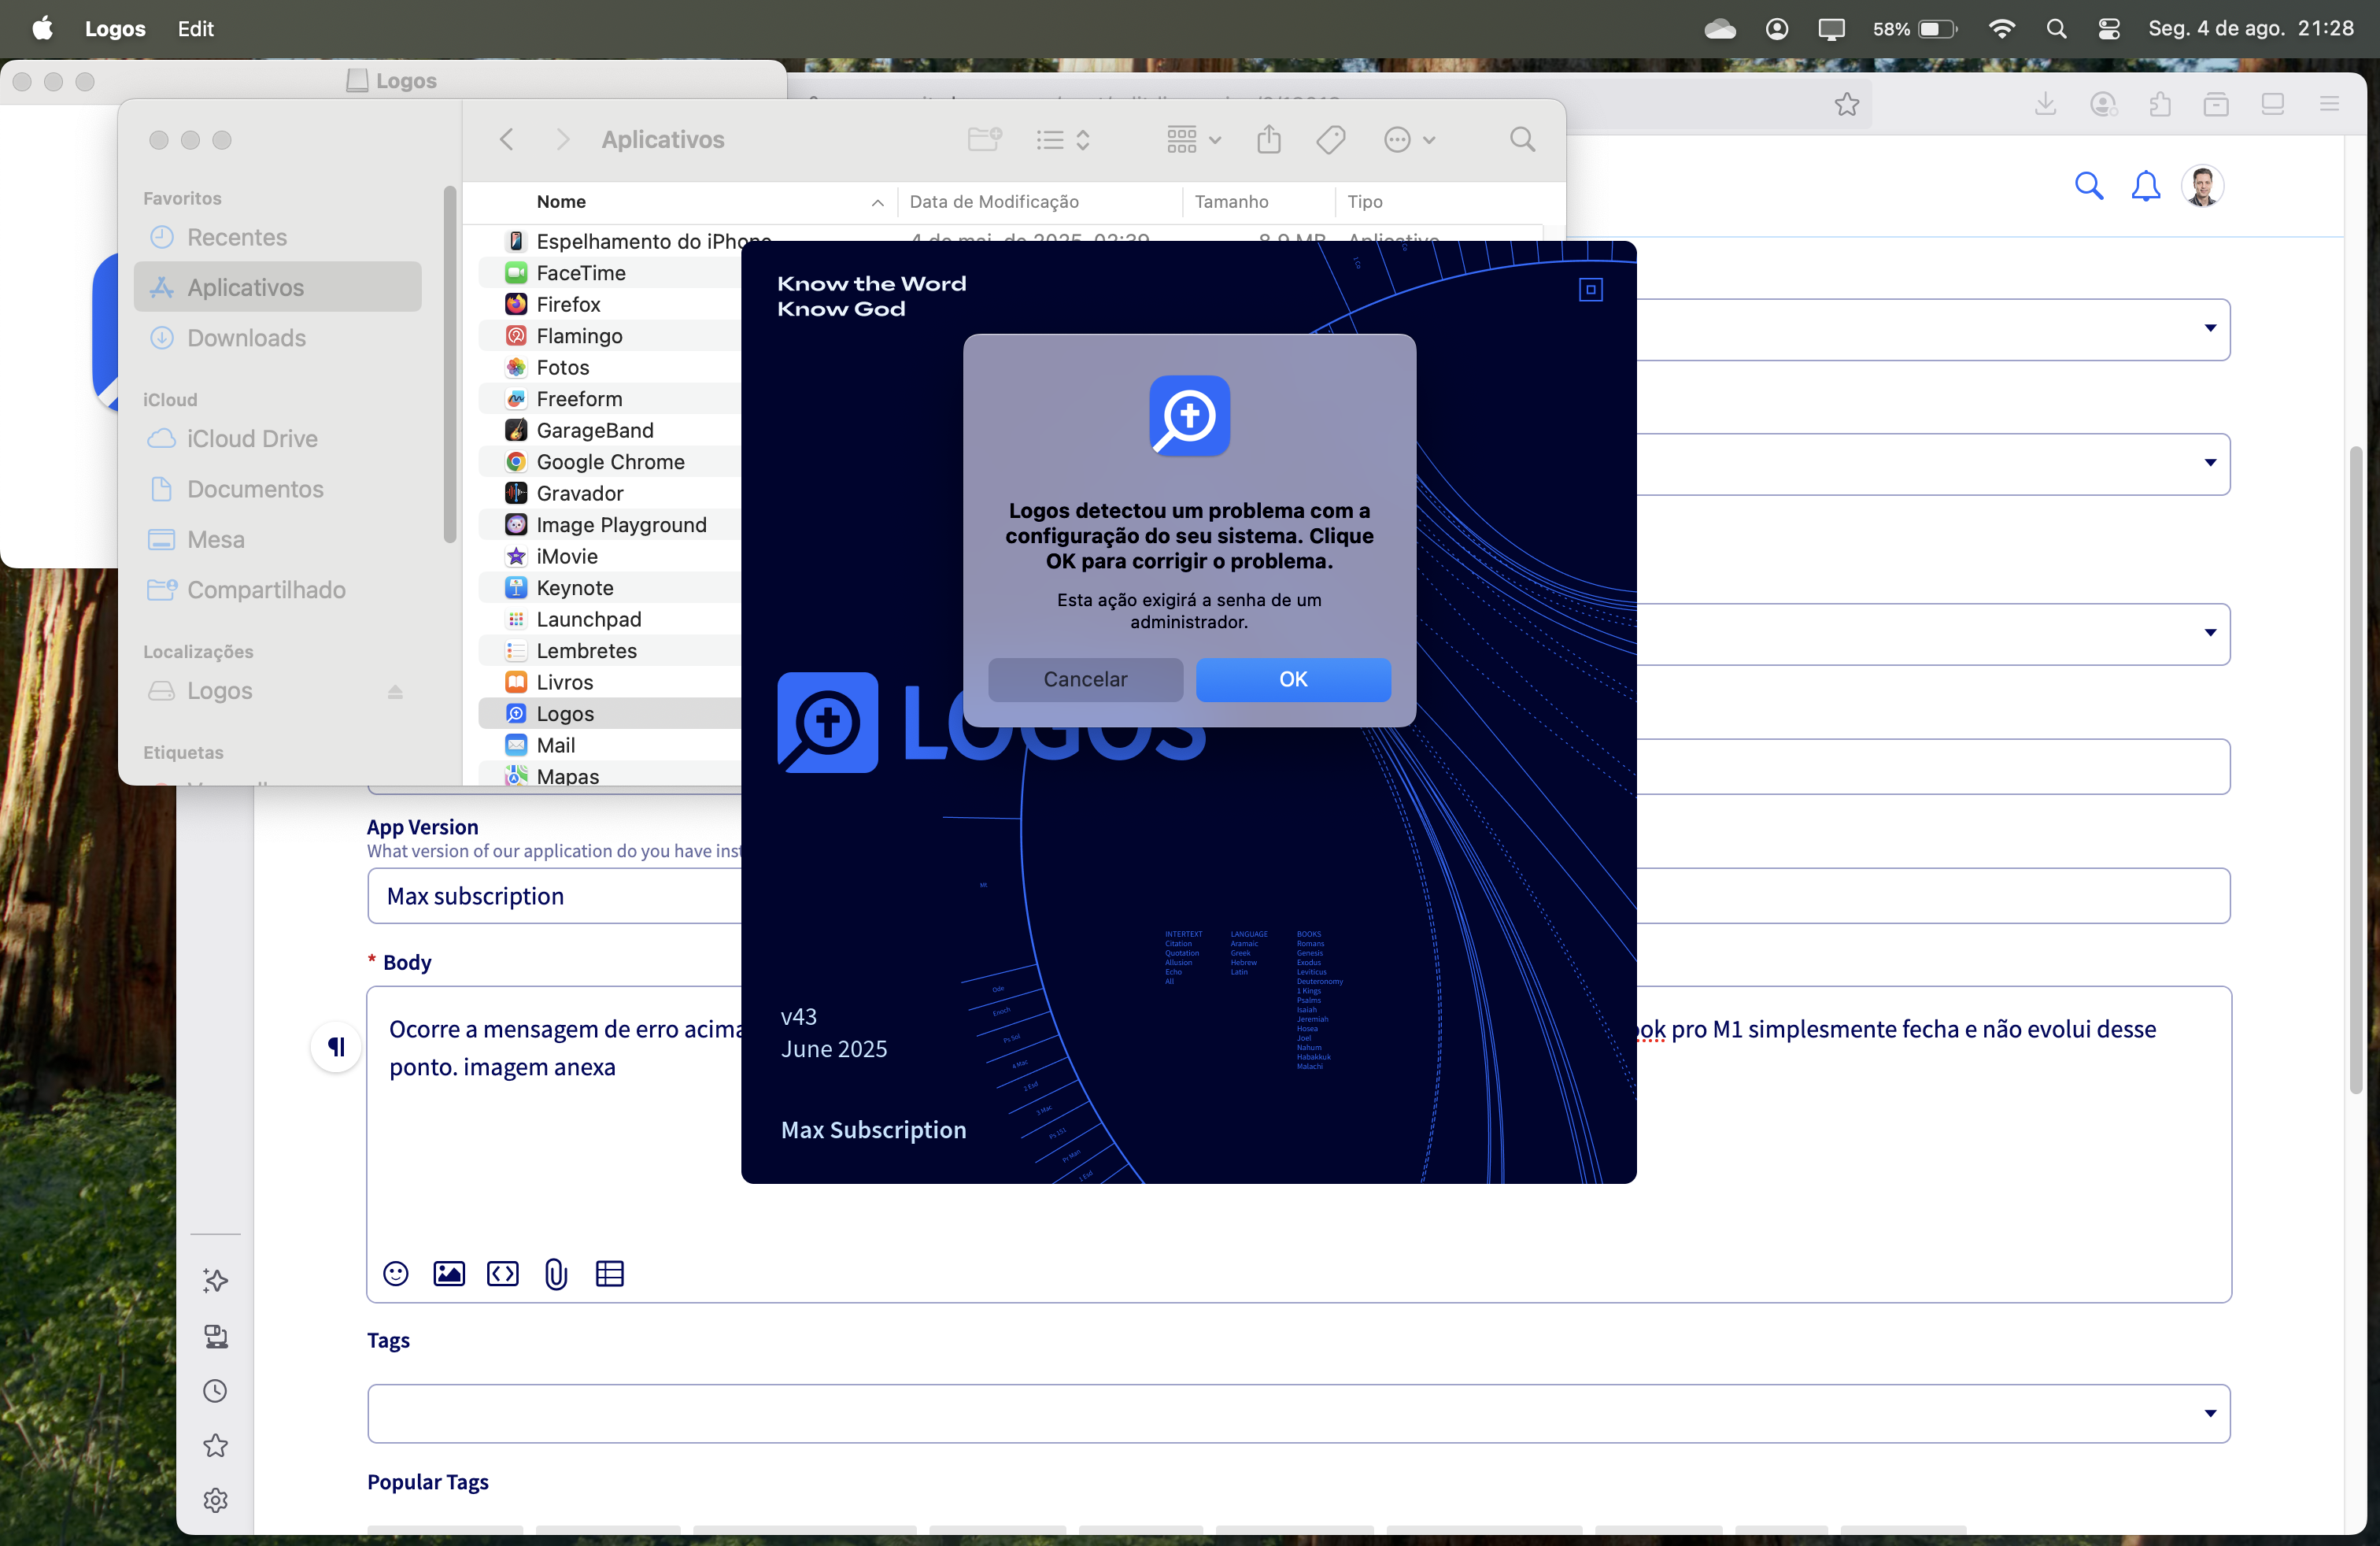Viewport: 2380px width, 1546px height.
Task: Click the Finder tags icon
Action: coord(1330,139)
